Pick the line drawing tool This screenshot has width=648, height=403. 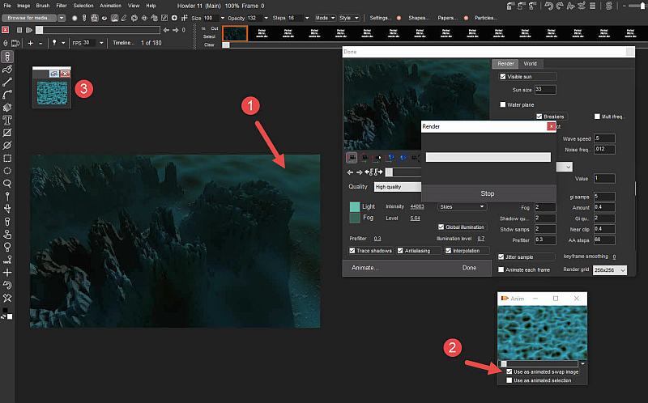click(7, 82)
